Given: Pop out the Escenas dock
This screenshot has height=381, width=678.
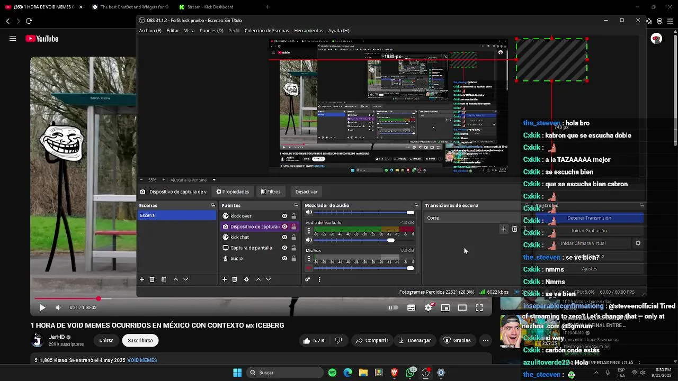Looking at the screenshot, I should coord(213,205).
